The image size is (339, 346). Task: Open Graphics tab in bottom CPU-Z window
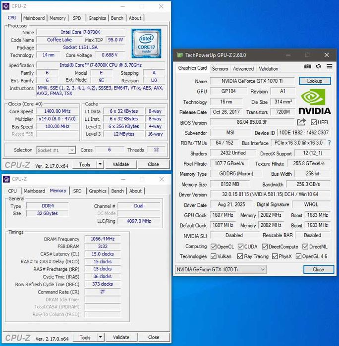98,191
